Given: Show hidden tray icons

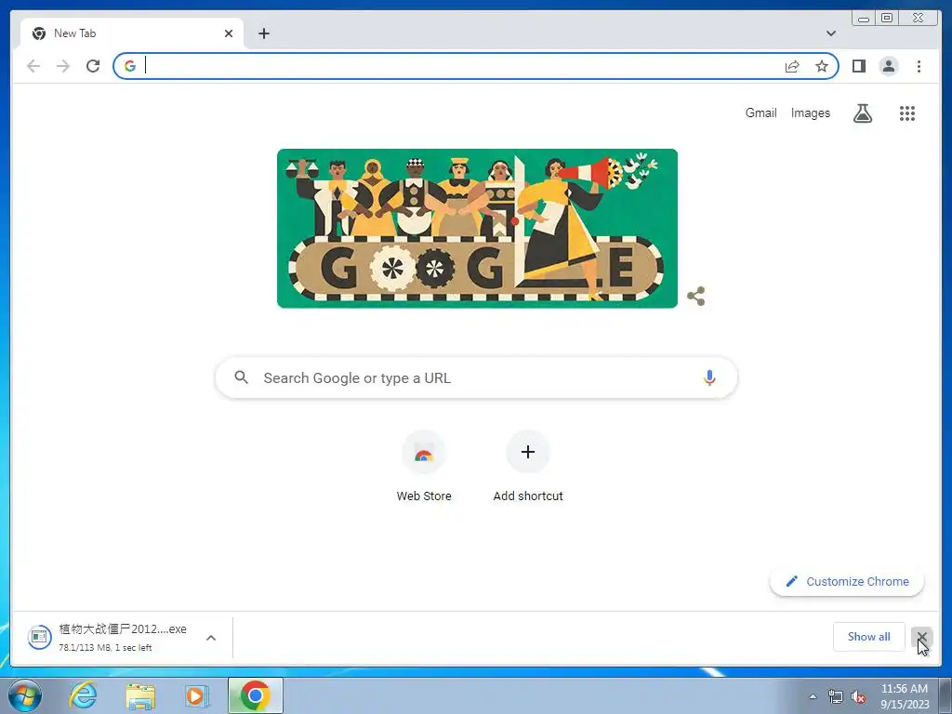Looking at the screenshot, I should (x=813, y=696).
